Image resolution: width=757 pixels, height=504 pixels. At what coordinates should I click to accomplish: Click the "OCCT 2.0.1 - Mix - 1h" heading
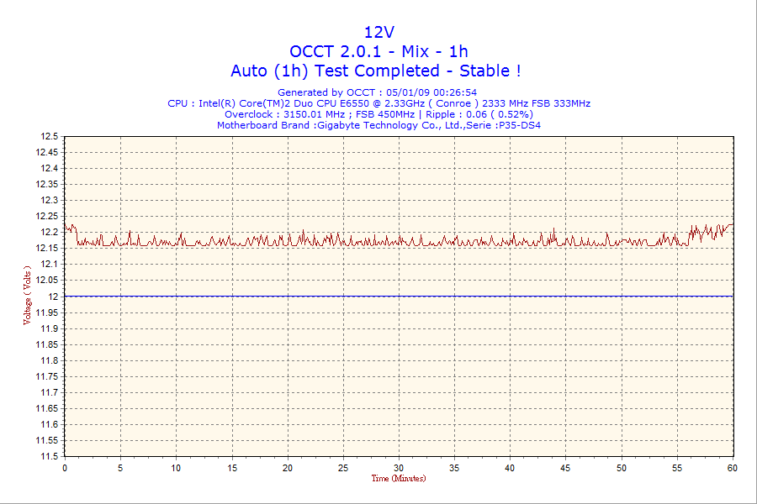378,51
